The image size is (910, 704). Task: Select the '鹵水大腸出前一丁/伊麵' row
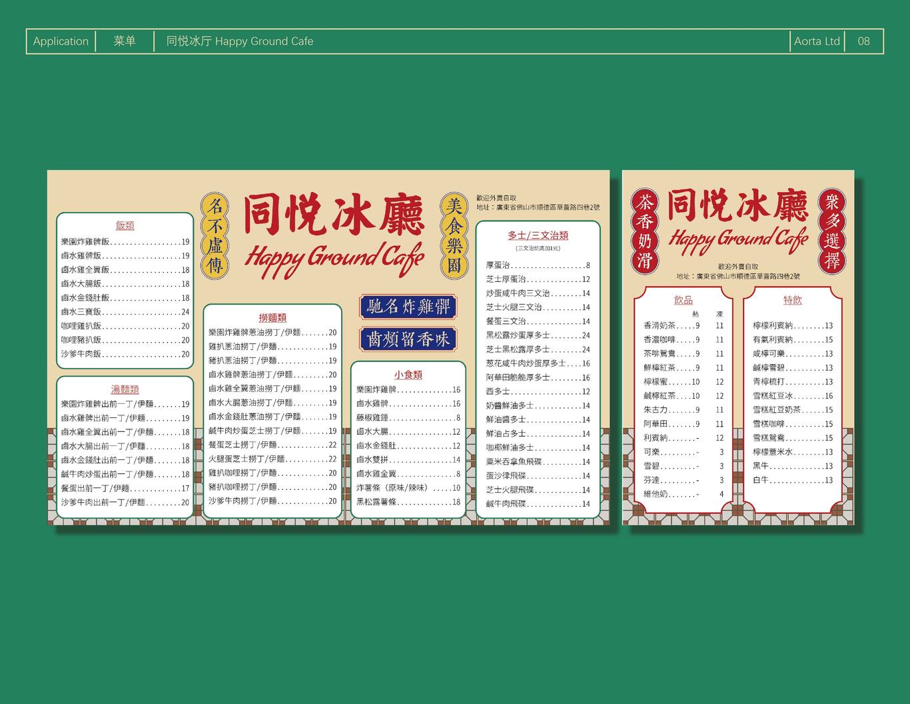click(x=125, y=446)
